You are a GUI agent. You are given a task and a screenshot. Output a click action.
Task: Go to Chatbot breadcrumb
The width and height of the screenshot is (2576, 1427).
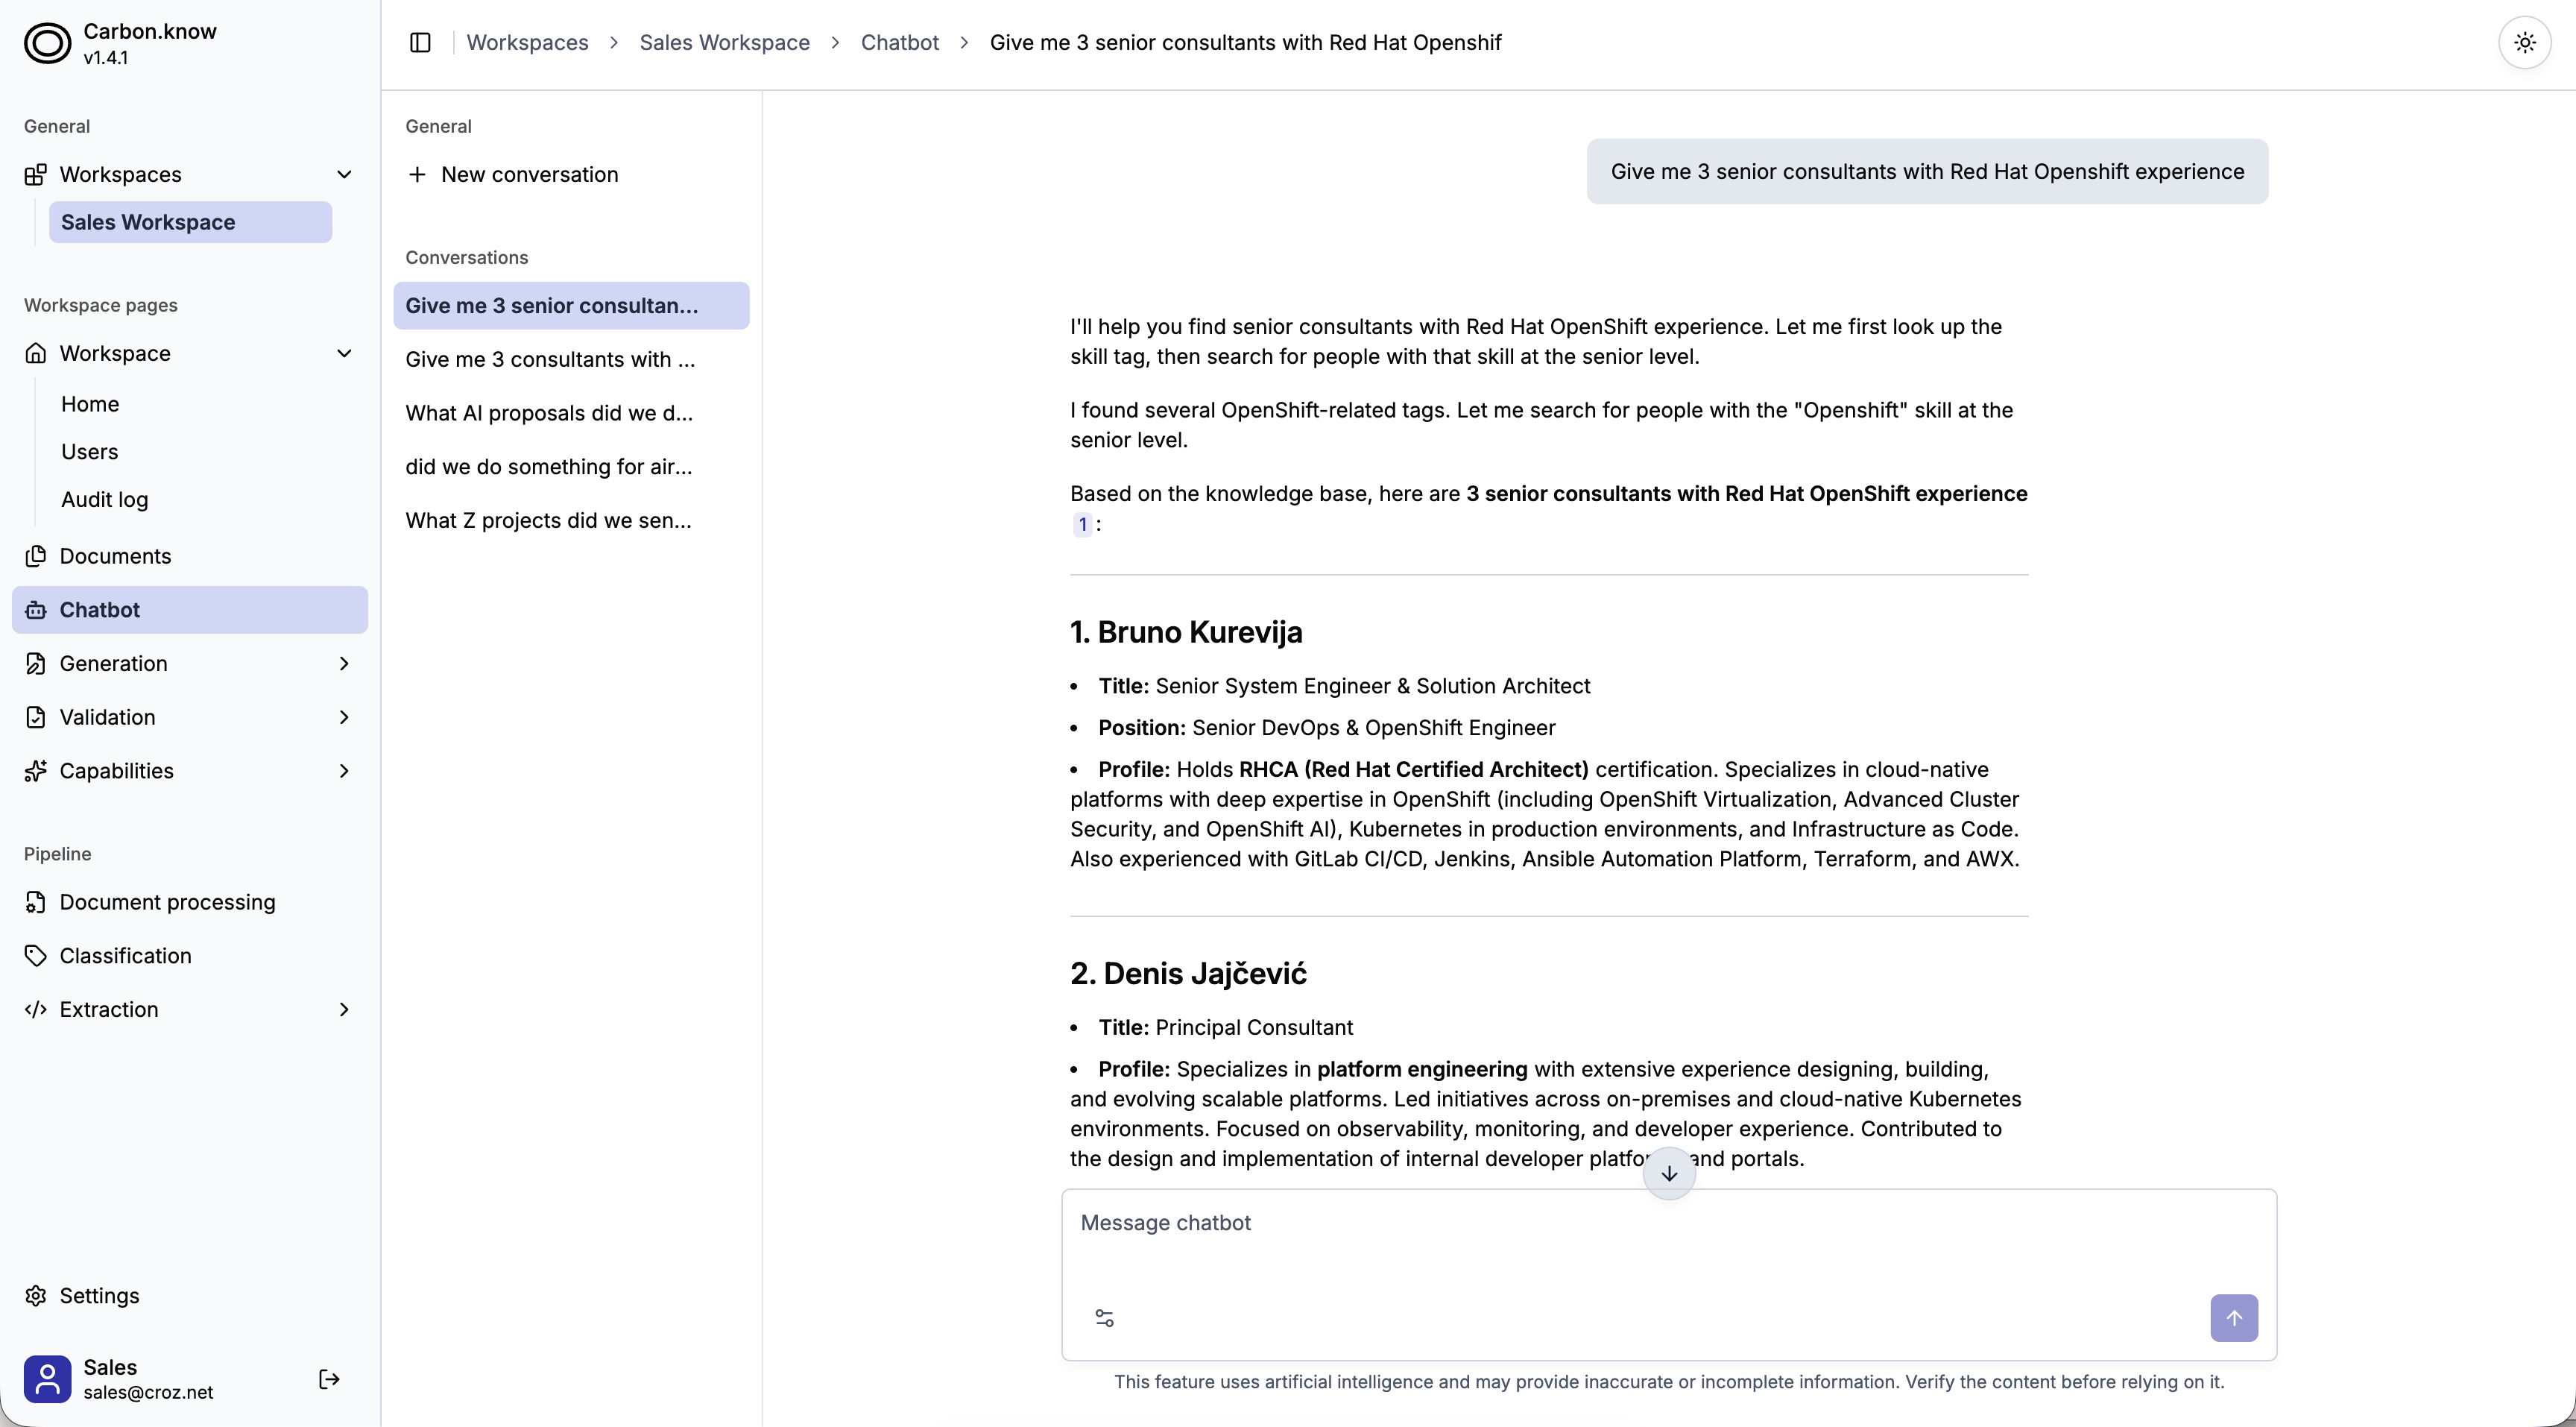click(899, 43)
